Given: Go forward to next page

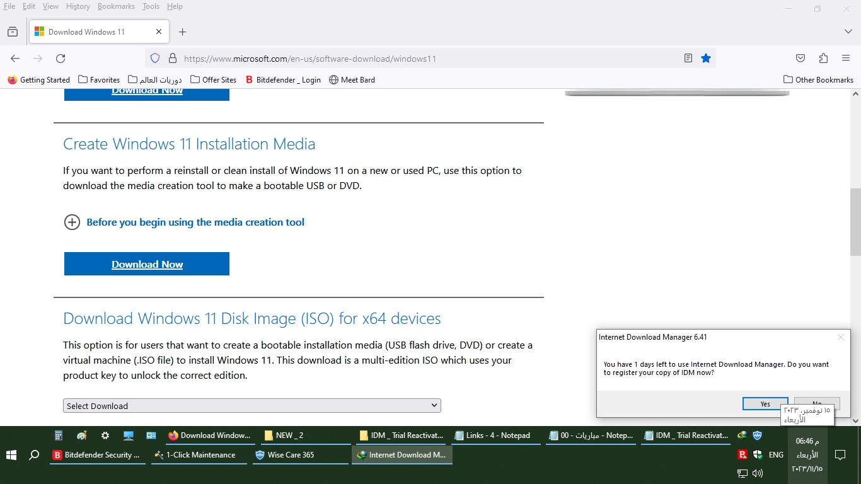Looking at the screenshot, I should [38, 59].
